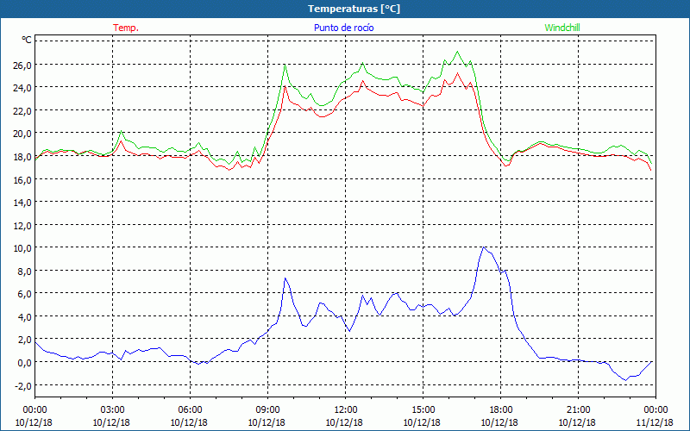Click the 2,0 y-axis value
This screenshot has height=431, width=690.
tap(24, 340)
